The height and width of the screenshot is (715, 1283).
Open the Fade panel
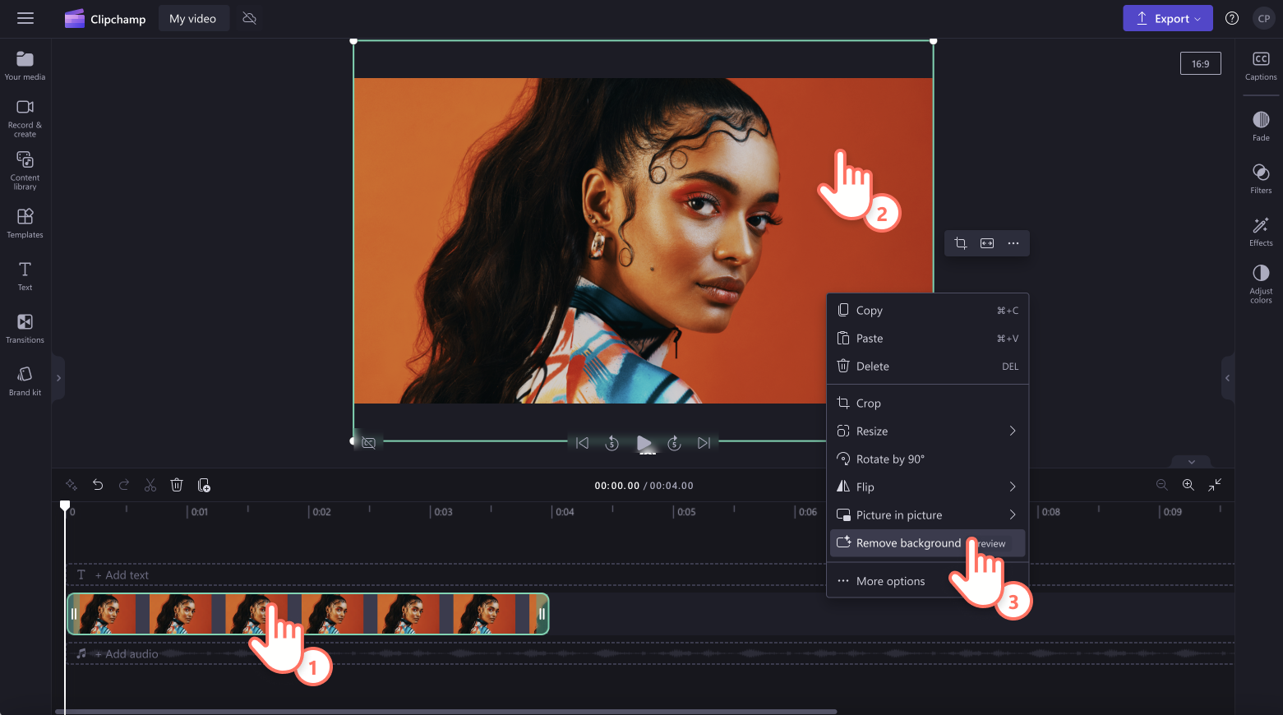pos(1261,127)
